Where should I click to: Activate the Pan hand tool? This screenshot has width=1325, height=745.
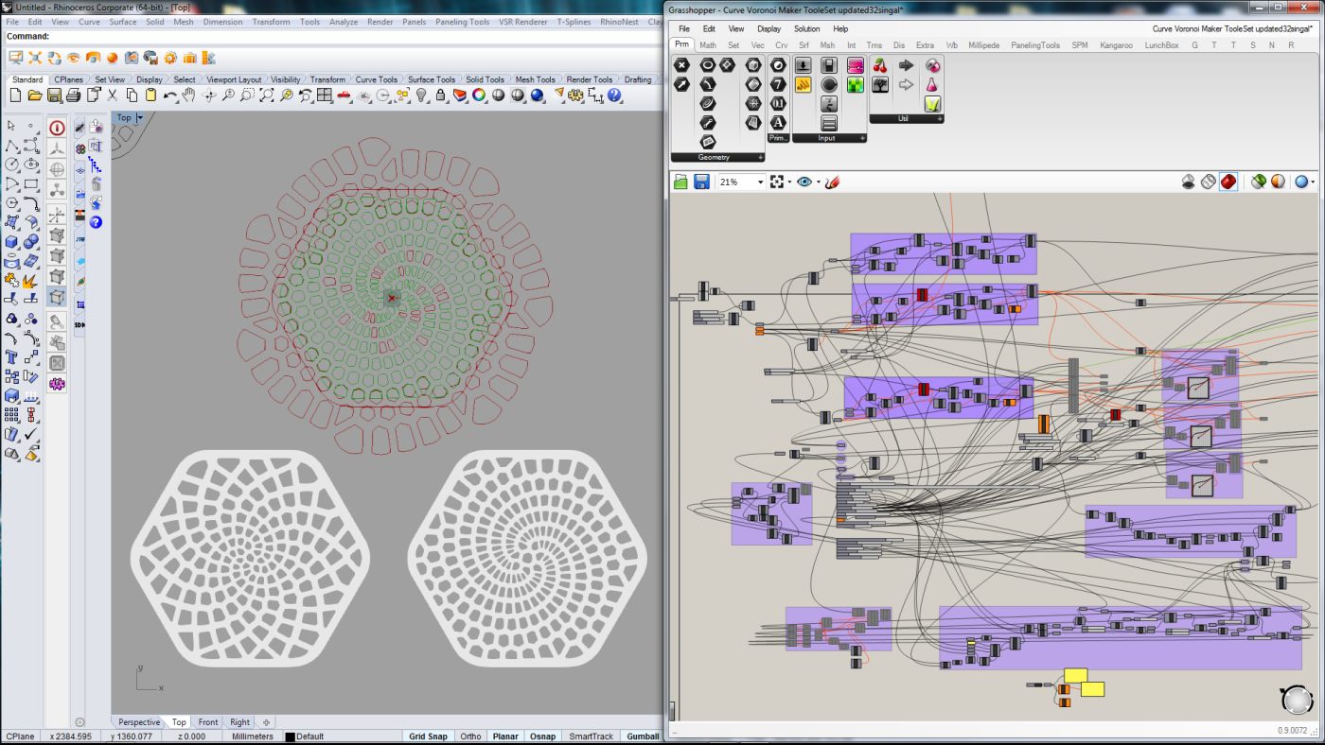coord(189,95)
